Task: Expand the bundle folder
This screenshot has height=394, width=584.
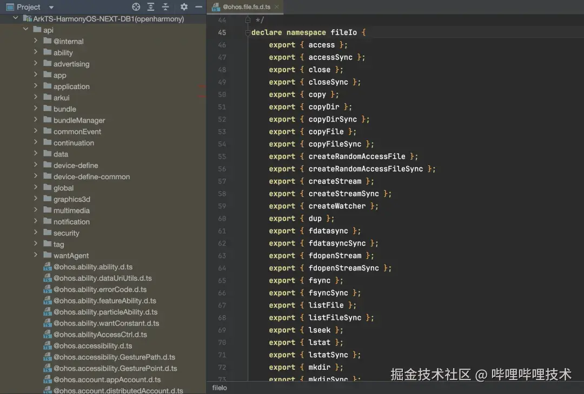Action: click(x=36, y=108)
